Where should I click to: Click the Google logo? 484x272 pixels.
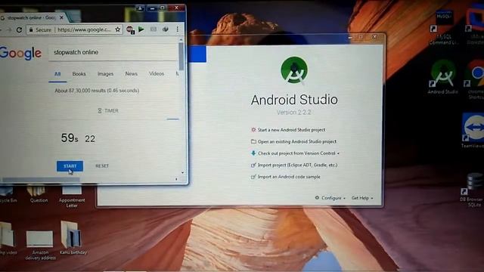click(20, 53)
